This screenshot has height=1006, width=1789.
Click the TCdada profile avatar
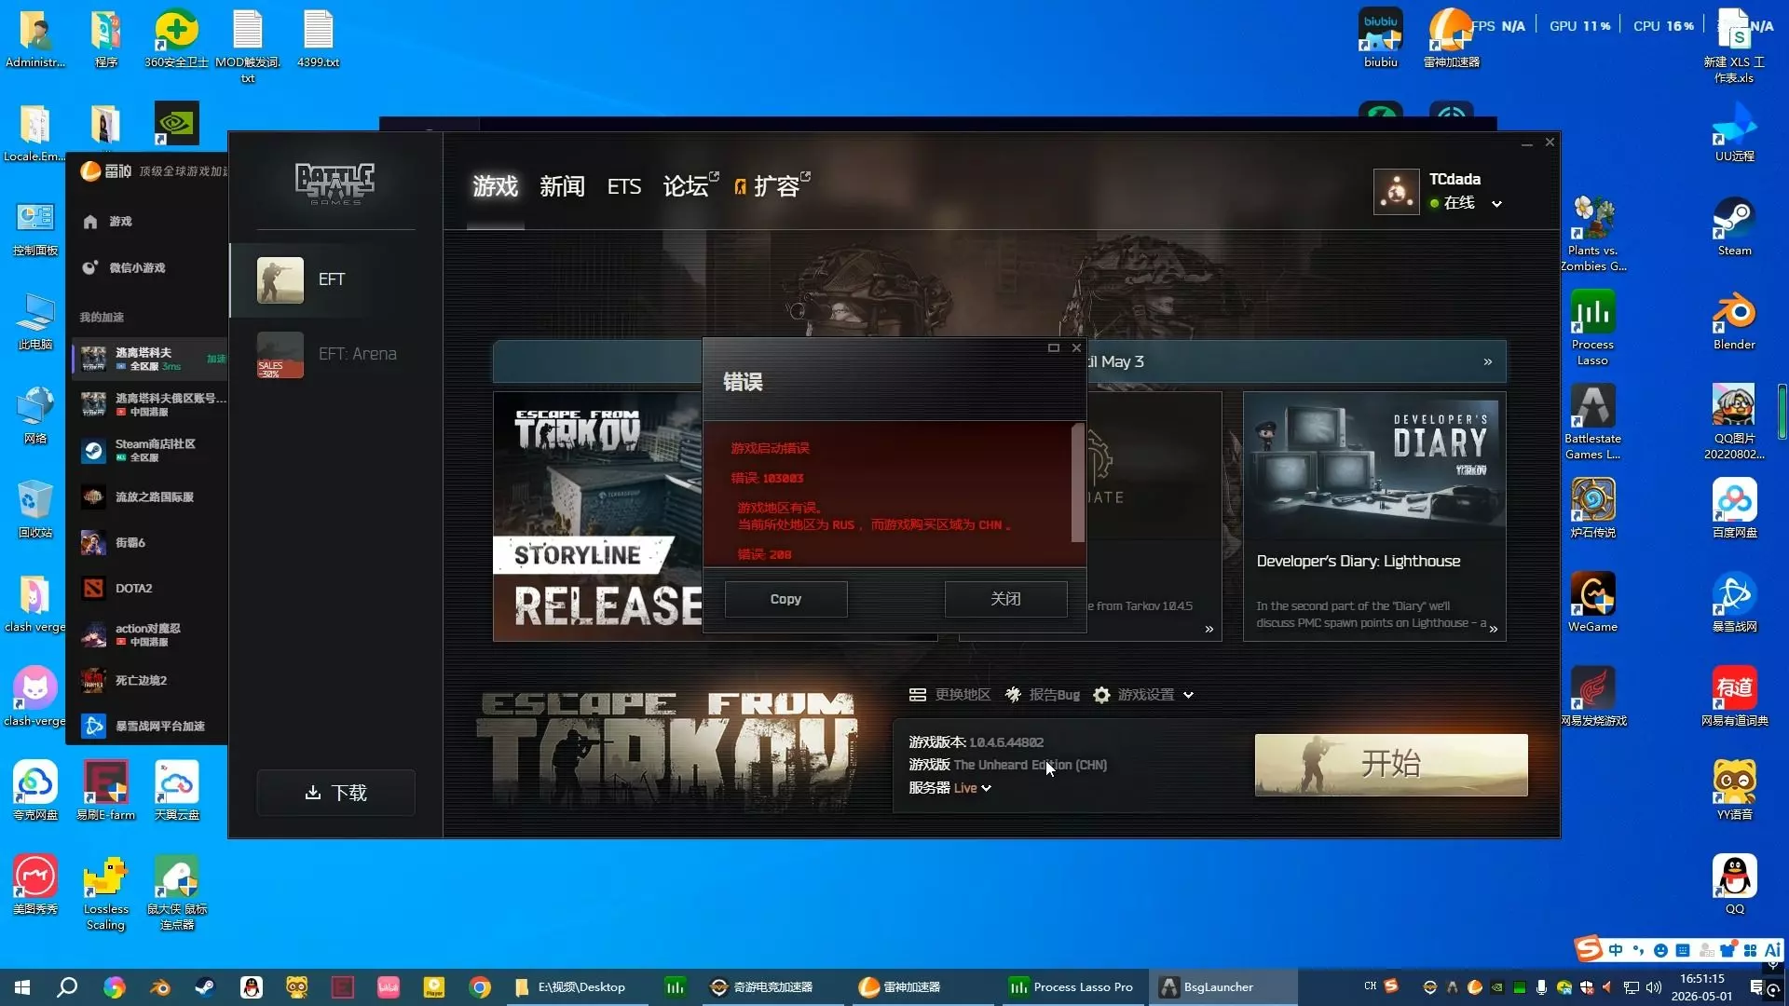point(1396,192)
